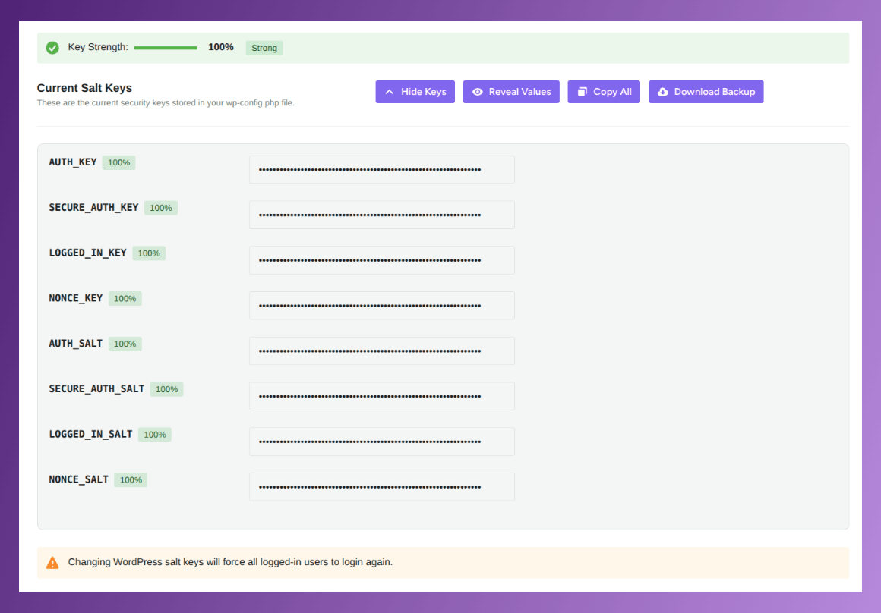The image size is (881, 613).
Task: Focus the LOGGED_IN_KEY value field
Action: click(382, 260)
